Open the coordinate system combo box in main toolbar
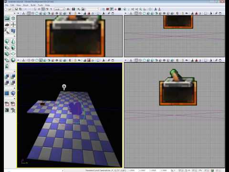The width and height of the screenshot is (229, 172). click(x=60, y=9)
